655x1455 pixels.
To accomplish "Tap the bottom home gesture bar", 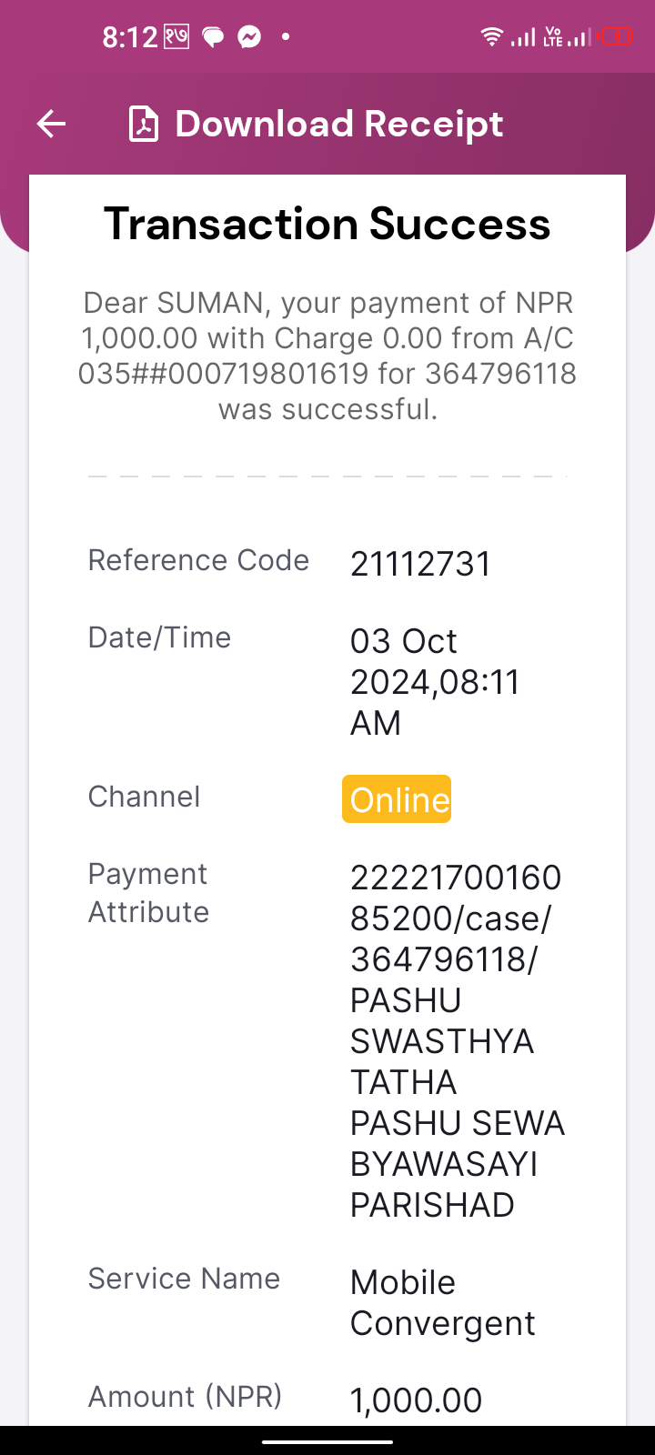I will 327,1441.
